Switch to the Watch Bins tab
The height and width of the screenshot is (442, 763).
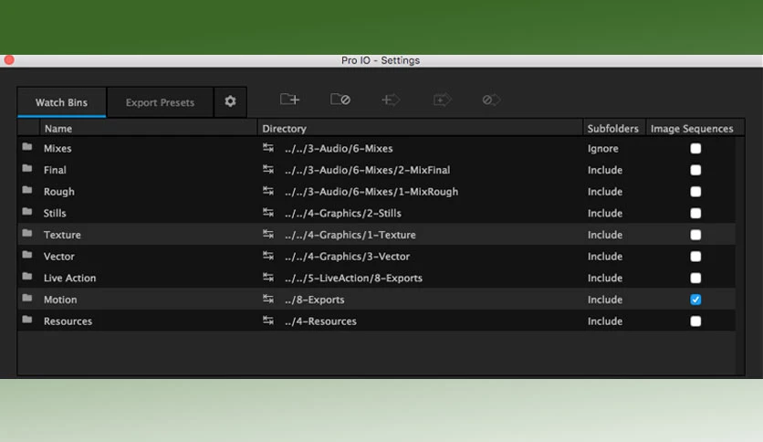point(61,102)
